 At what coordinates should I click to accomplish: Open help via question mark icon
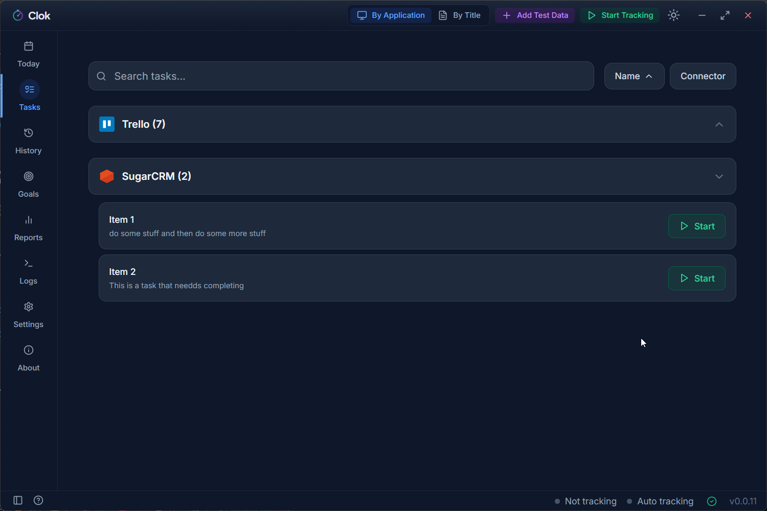38,500
